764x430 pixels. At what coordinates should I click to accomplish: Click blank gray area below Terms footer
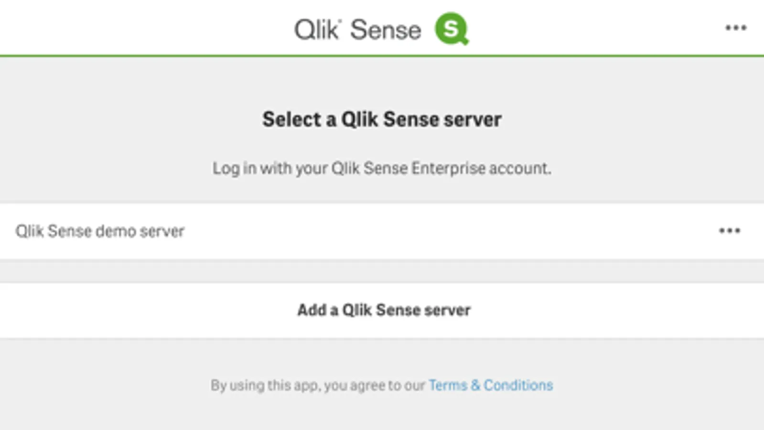tap(382, 413)
